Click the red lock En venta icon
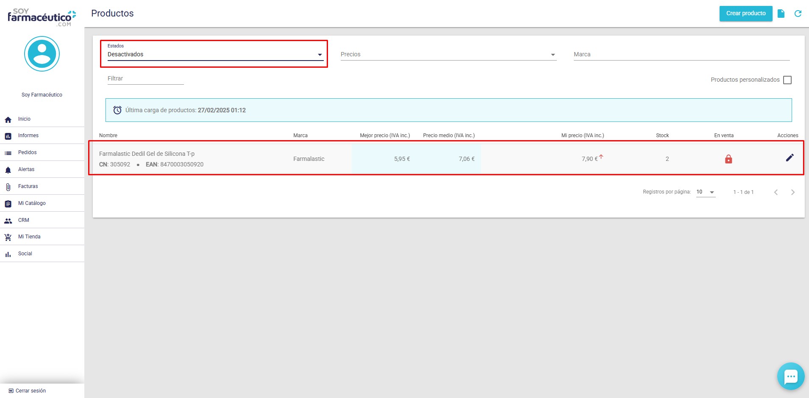This screenshot has width=809, height=398. tap(728, 159)
